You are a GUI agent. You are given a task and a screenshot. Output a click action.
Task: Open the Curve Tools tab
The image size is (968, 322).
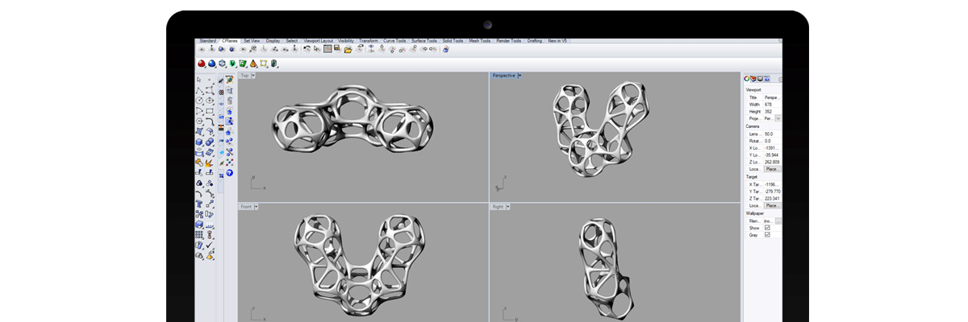(x=394, y=40)
